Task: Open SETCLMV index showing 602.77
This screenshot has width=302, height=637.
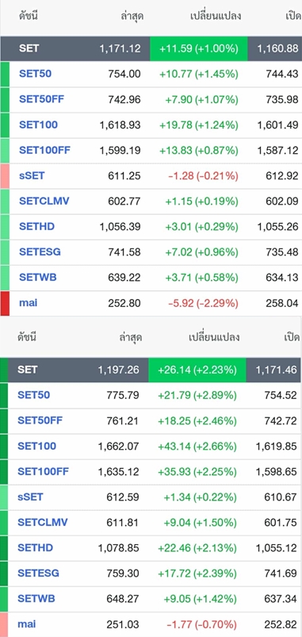Action: [44, 201]
